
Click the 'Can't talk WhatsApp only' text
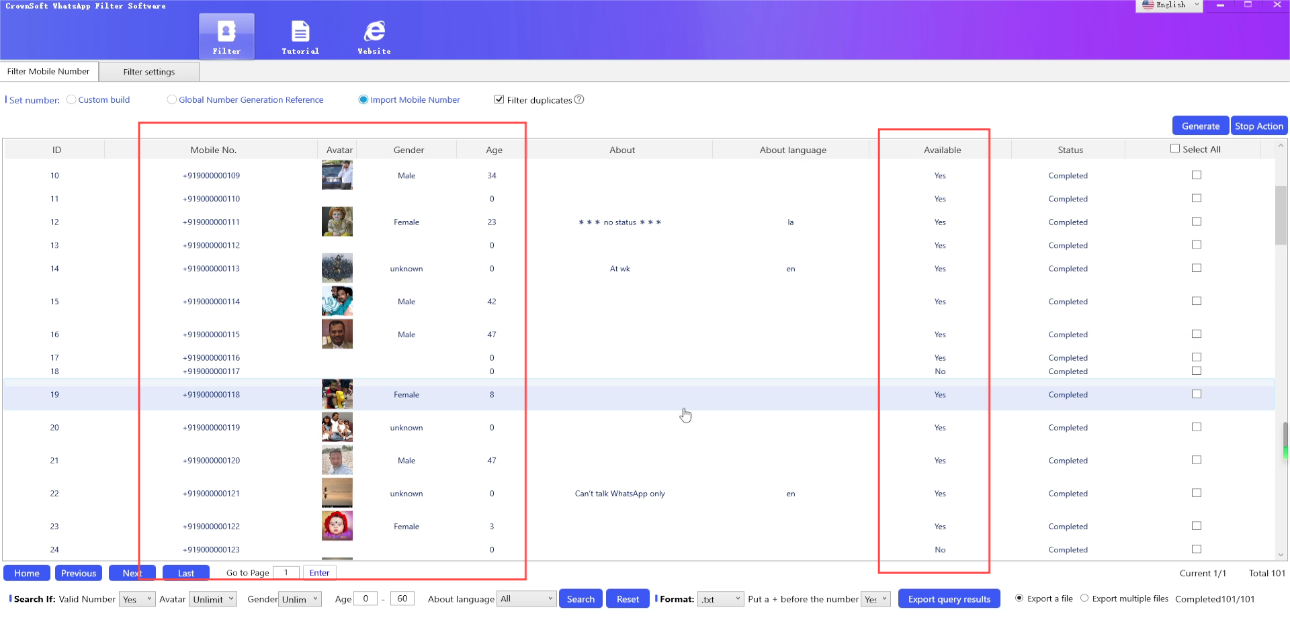tap(619, 493)
